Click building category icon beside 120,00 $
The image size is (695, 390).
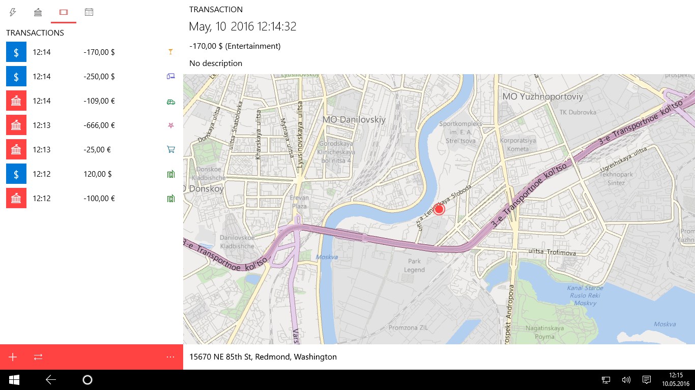pyautogui.click(x=171, y=174)
